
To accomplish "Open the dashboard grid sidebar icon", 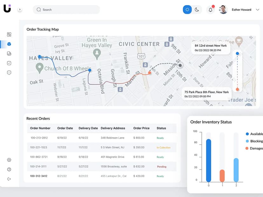I will [9, 34].
